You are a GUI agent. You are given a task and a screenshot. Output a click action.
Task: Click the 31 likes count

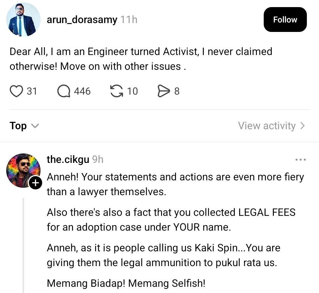[x=32, y=91]
